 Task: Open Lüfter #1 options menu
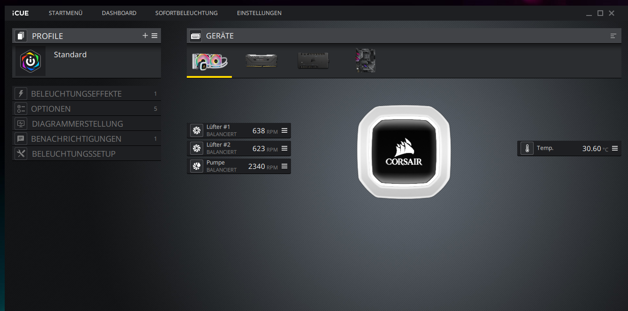284,130
